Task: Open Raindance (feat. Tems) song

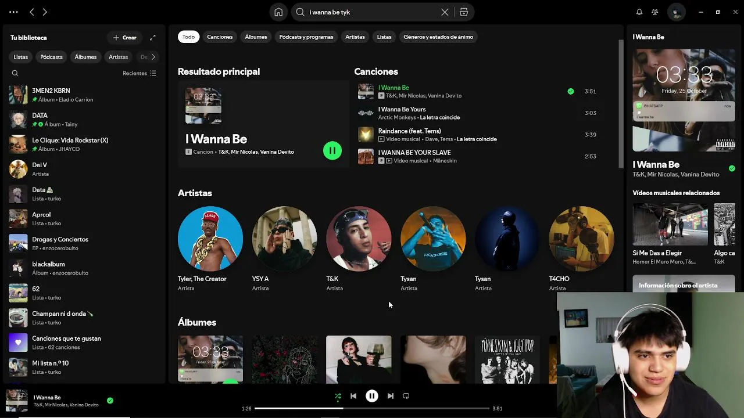Action: [410, 131]
